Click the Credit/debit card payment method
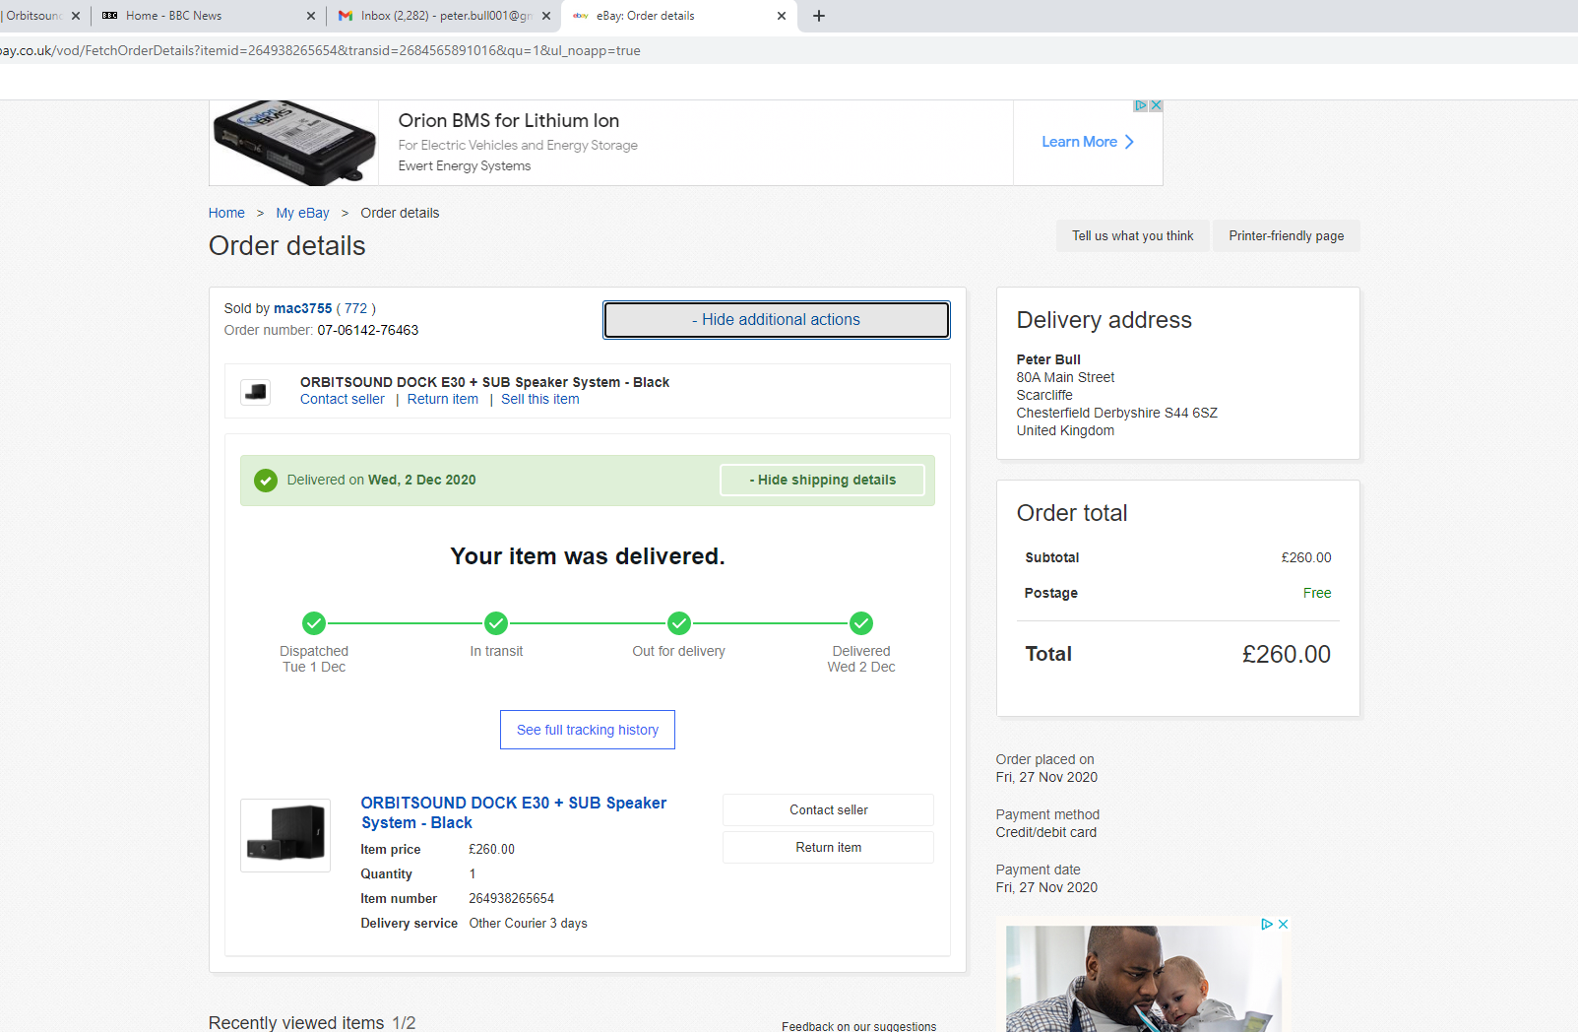The width and height of the screenshot is (1578, 1032). coord(1046,832)
